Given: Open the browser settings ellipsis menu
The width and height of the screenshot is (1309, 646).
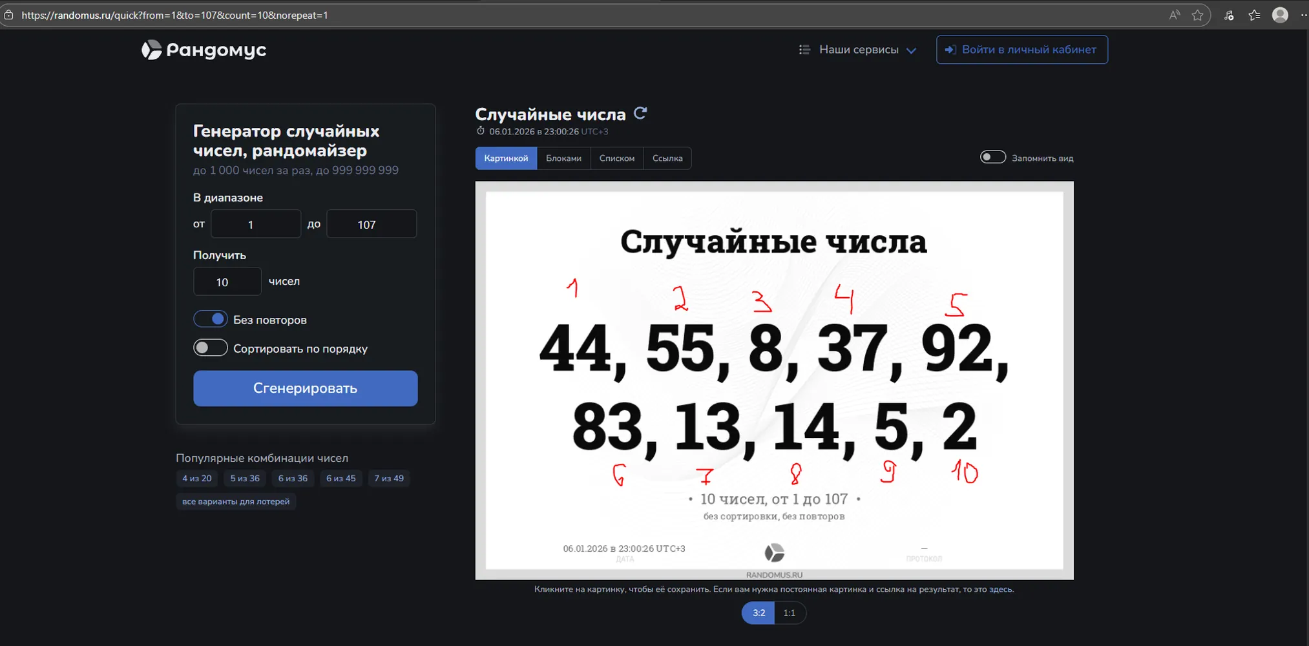Looking at the screenshot, I should click(1303, 15).
